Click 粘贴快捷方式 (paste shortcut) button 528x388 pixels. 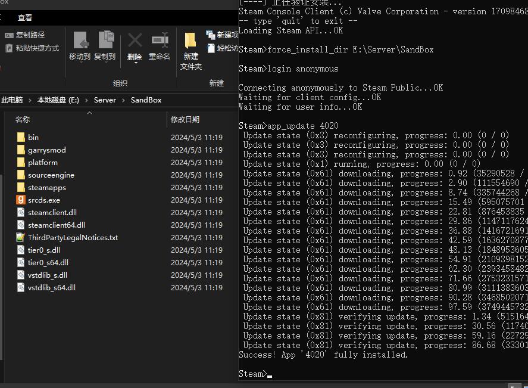pyautogui.click(x=32, y=48)
